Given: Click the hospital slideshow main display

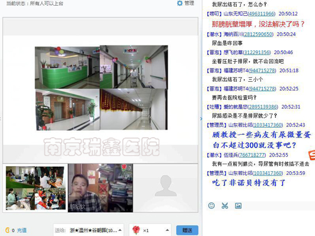Looking at the screenshot, I should tap(100, 90).
